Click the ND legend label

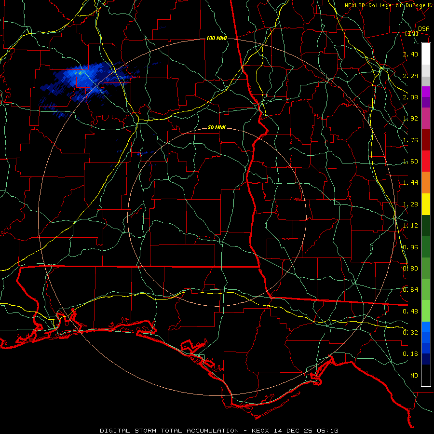(x=414, y=376)
